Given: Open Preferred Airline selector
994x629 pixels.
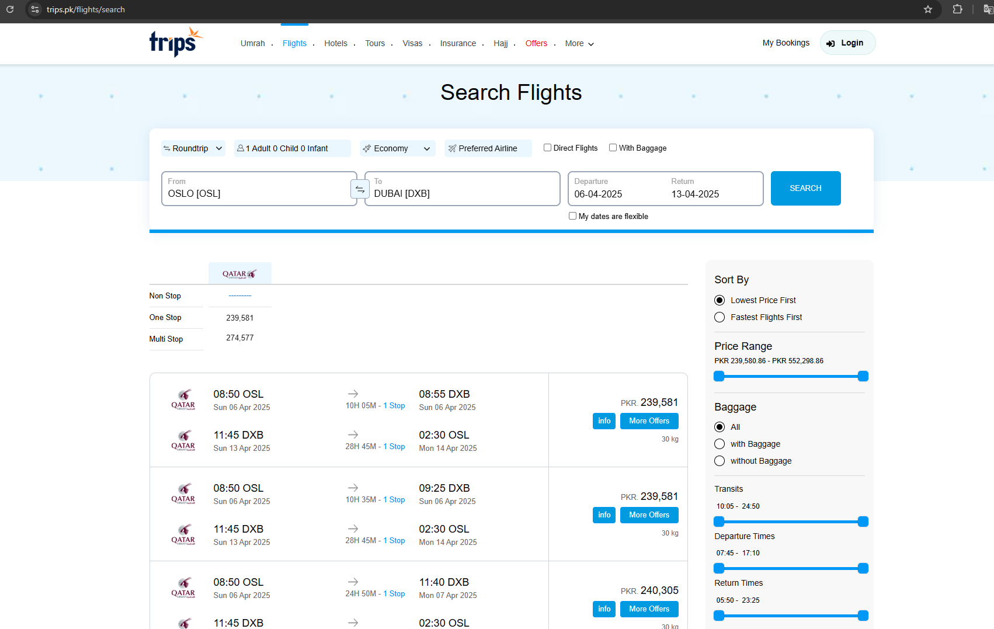Looking at the screenshot, I should (x=488, y=148).
